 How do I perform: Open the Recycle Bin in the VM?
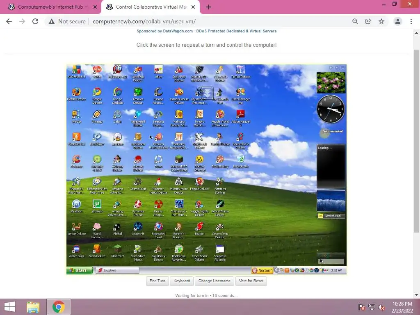[x=240, y=162]
